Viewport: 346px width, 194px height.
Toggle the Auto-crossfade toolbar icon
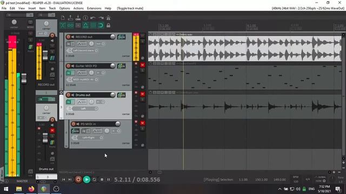[63, 25]
